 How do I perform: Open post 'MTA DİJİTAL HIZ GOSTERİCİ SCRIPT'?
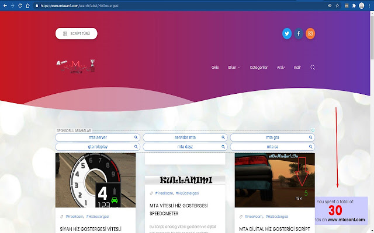(275, 229)
